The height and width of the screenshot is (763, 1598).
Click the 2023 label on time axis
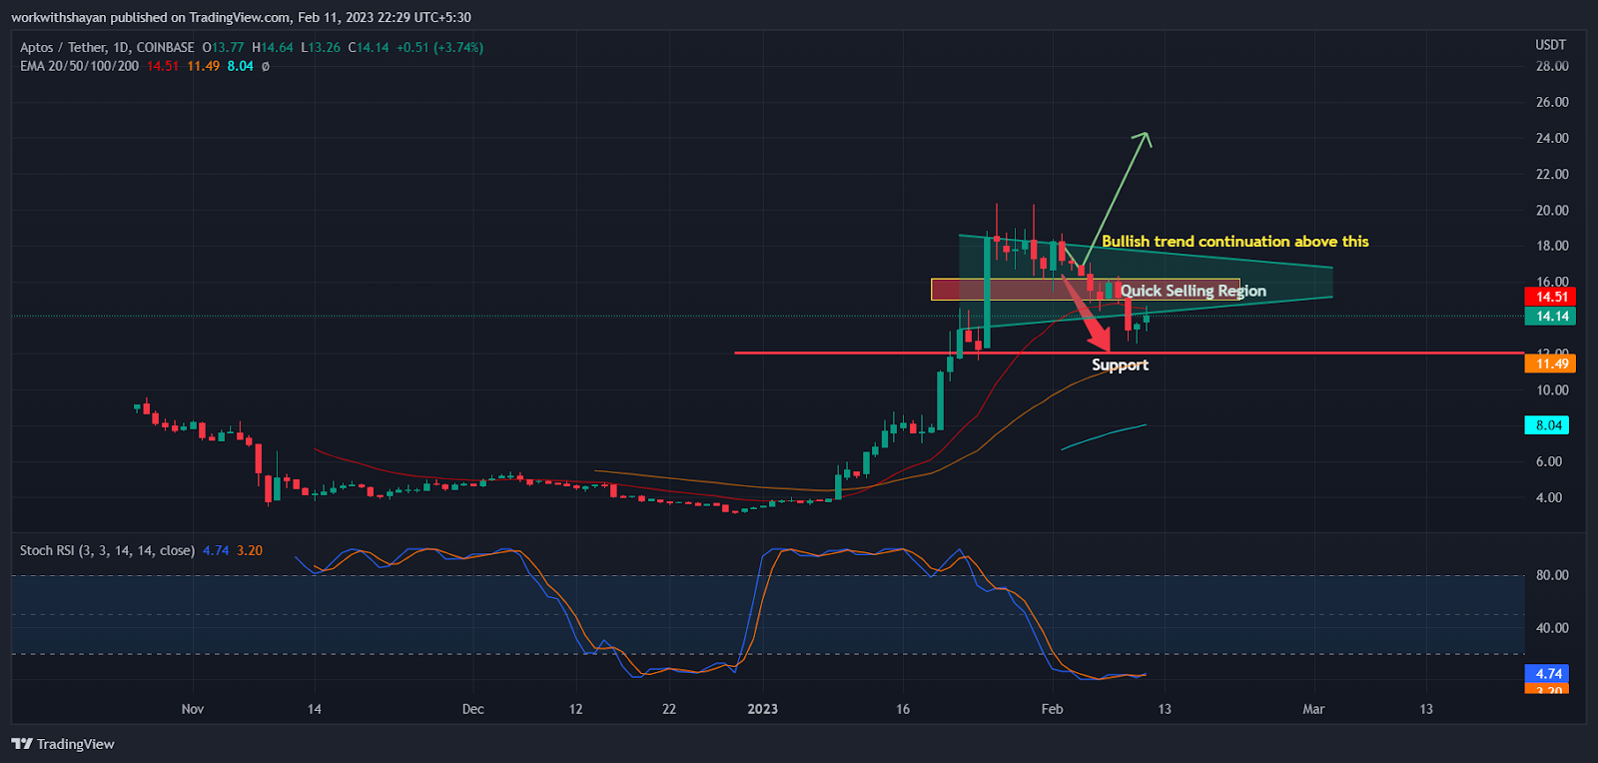pos(762,709)
